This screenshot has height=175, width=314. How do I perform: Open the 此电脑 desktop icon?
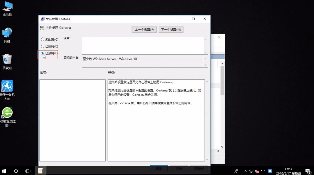tap(7, 9)
